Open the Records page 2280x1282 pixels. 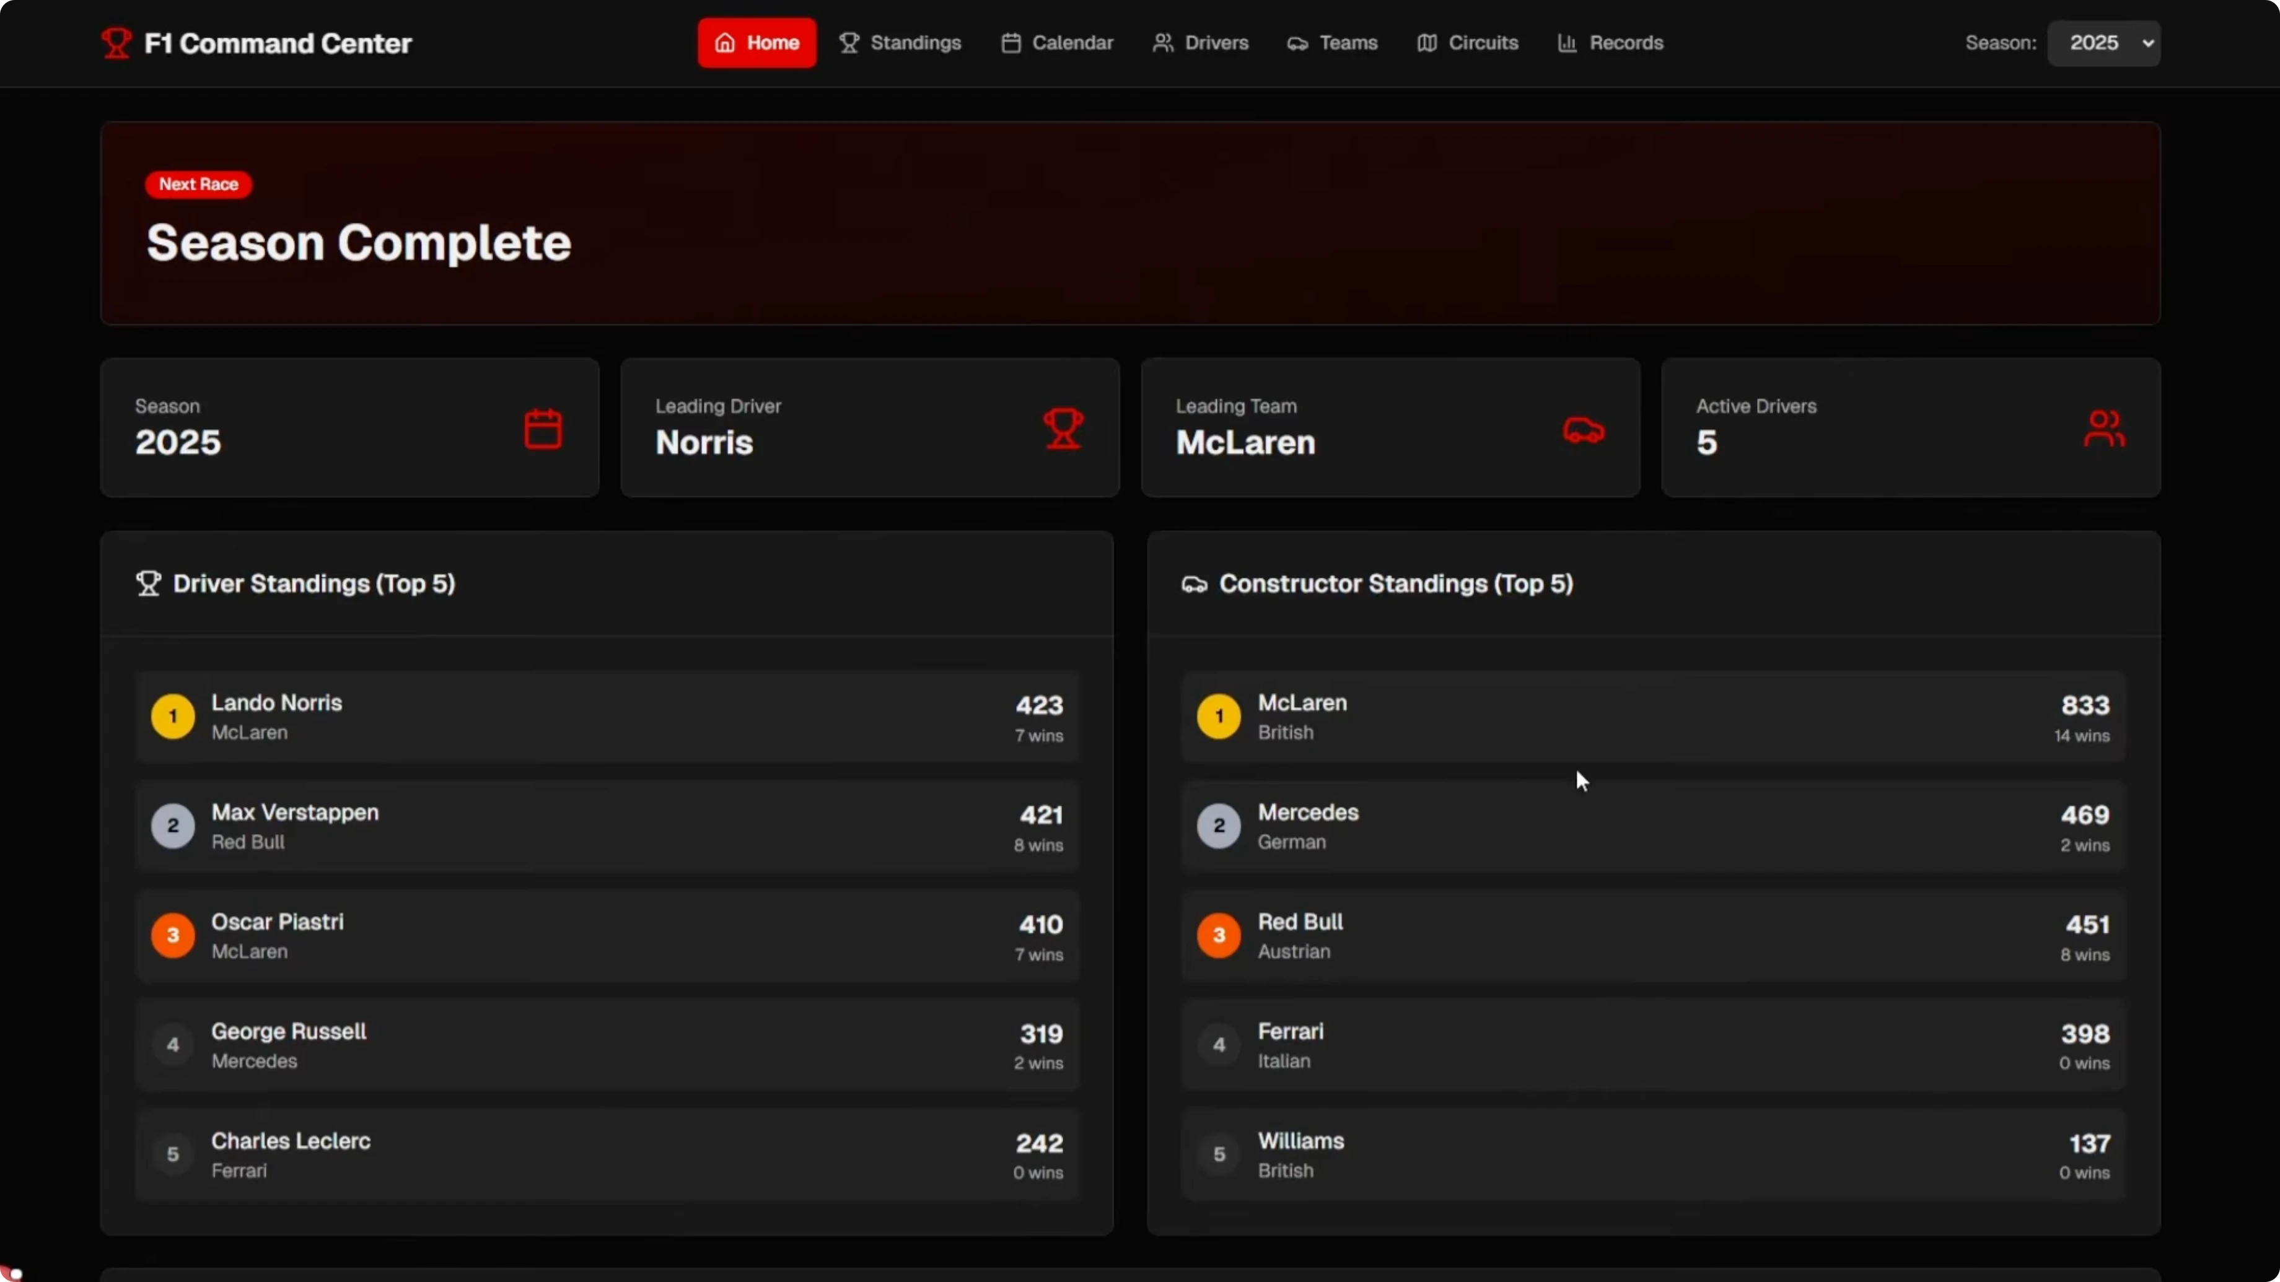[x=1610, y=43]
